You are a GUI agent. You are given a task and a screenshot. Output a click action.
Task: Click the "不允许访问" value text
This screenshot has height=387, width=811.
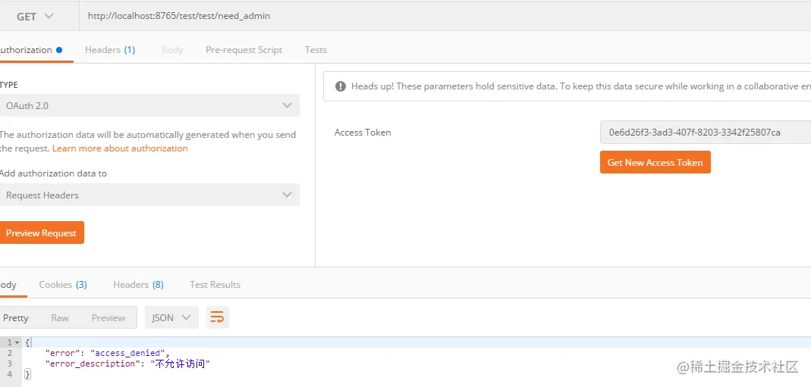pos(180,364)
